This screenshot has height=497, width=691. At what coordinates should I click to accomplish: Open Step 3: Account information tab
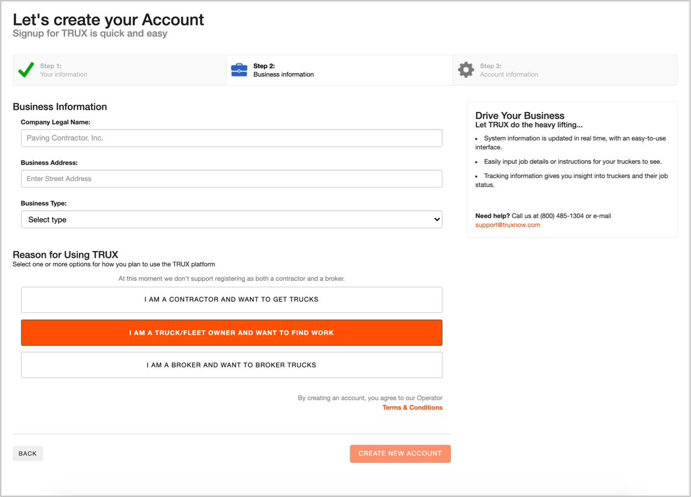coord(565,70)
